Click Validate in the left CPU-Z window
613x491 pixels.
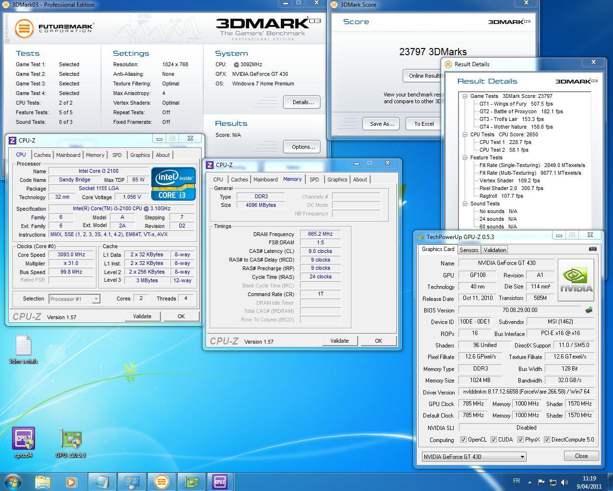click(142, 316)
